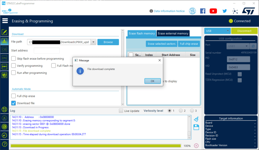Click the Browse button
The image size is (259, 150).
click(x=108, y=42)
